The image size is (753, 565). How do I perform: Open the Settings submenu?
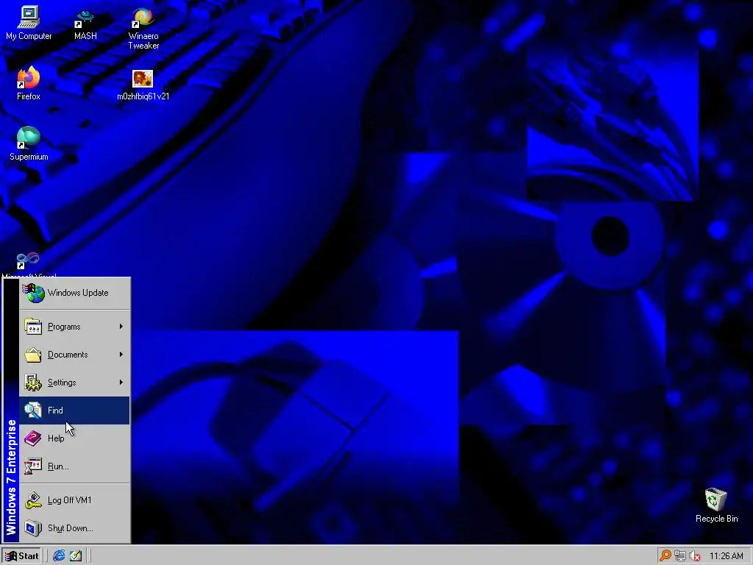click(74, 383)
